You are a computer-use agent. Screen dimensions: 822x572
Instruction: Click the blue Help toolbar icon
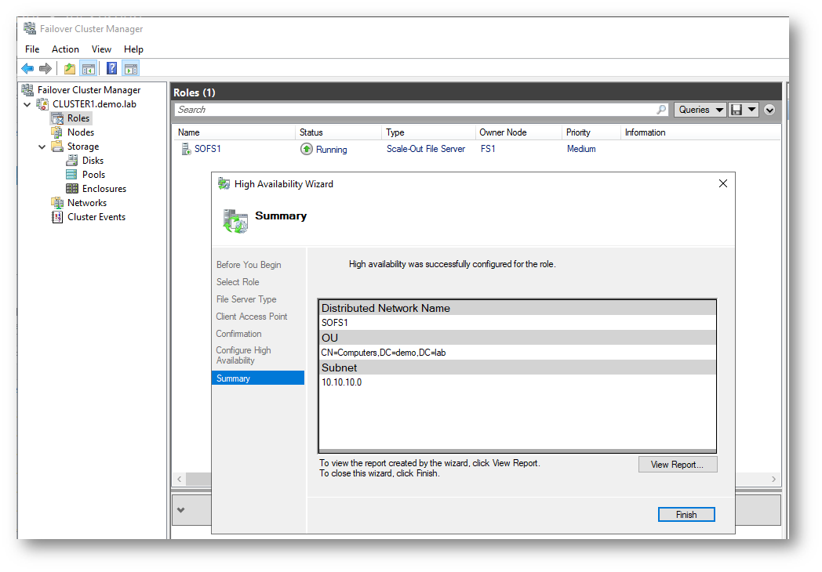click(112, 69)
